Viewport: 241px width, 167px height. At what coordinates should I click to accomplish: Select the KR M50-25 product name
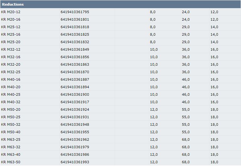(x=11, y=117)
